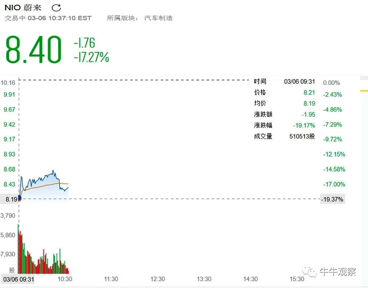The image size is (368, 288).
Task: Click the highlighted -19.37% label on the right axis
Action: coord(332,199)
